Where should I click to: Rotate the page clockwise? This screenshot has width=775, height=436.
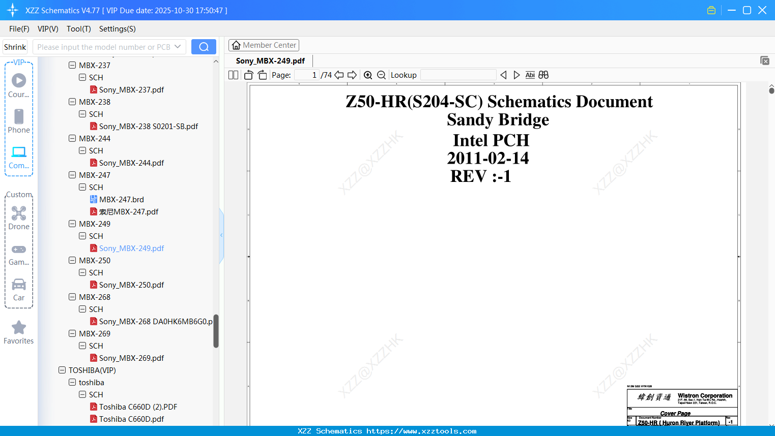click(263, 75)
